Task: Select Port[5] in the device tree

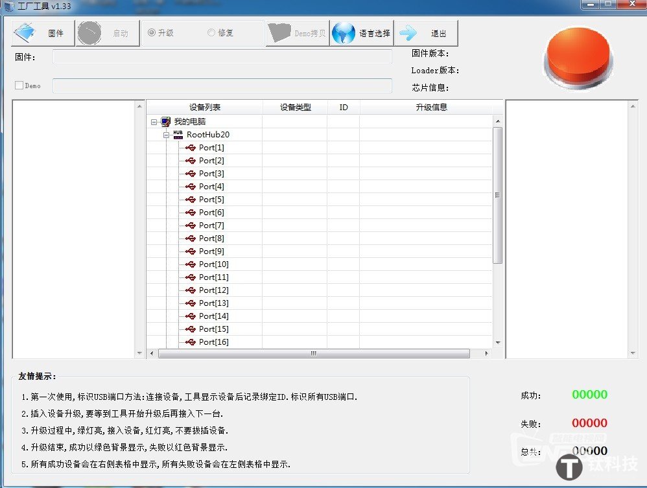Action: pyautogui.click(x=211, y=200)
